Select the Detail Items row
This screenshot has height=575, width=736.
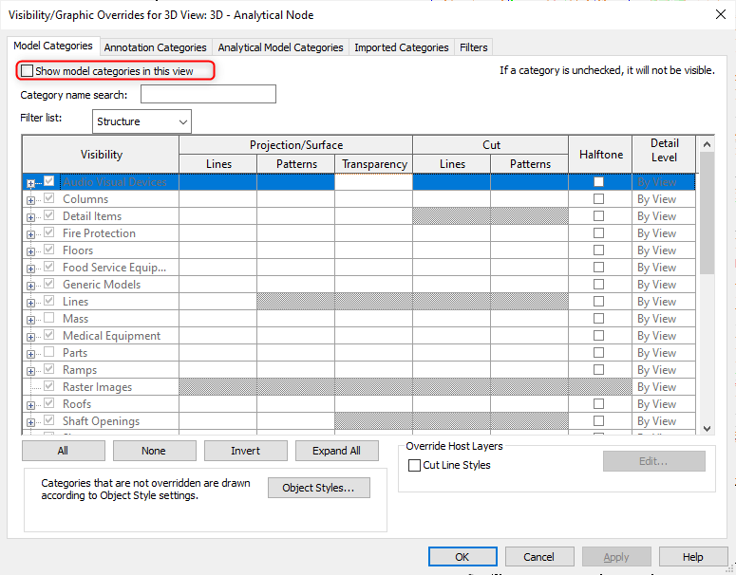(x=92, y=216)
